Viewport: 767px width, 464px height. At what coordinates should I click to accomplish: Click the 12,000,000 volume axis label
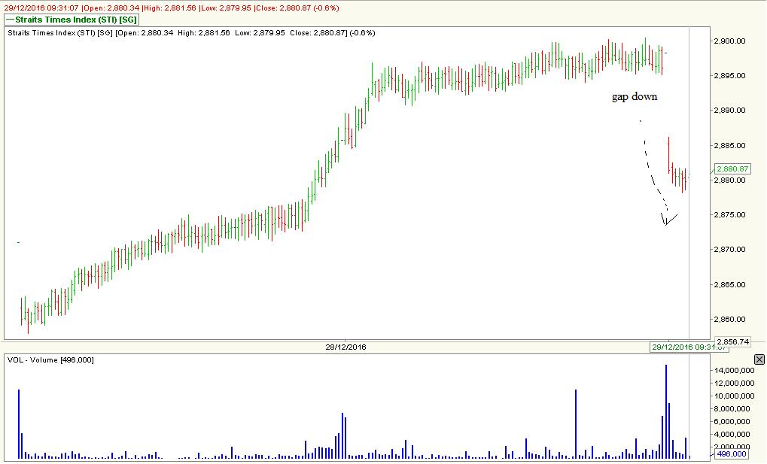point(732,384)
